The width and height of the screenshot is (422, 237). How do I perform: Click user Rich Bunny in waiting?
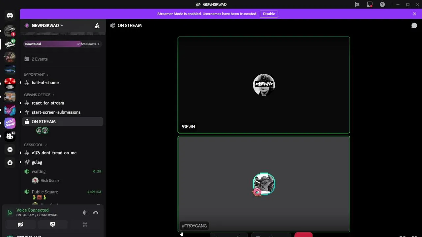(50, 180)
